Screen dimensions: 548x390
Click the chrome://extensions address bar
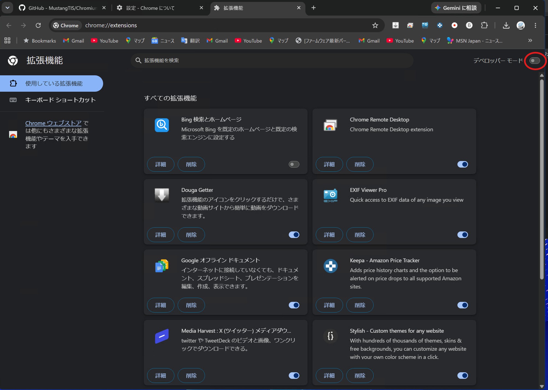point(217,25)
